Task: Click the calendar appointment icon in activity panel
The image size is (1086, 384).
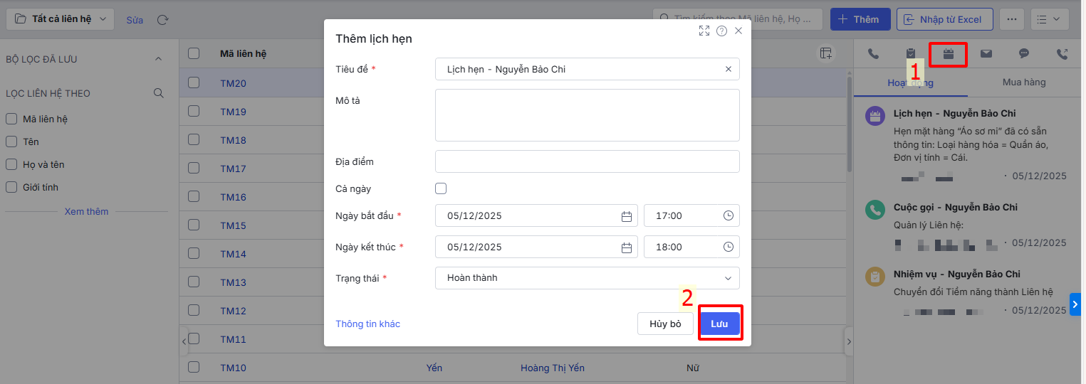Action: 948,54
